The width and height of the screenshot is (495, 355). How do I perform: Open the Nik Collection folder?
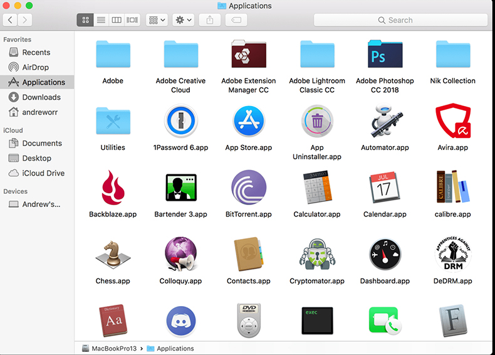point(453,54)
